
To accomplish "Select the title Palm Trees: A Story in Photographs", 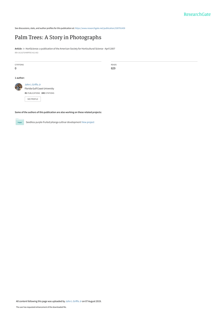I will (58, 37).
